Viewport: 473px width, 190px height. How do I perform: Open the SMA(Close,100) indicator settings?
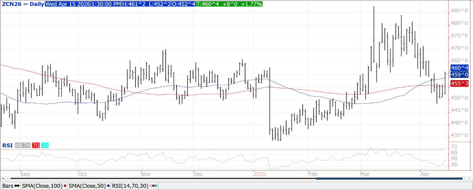[42, 186]
